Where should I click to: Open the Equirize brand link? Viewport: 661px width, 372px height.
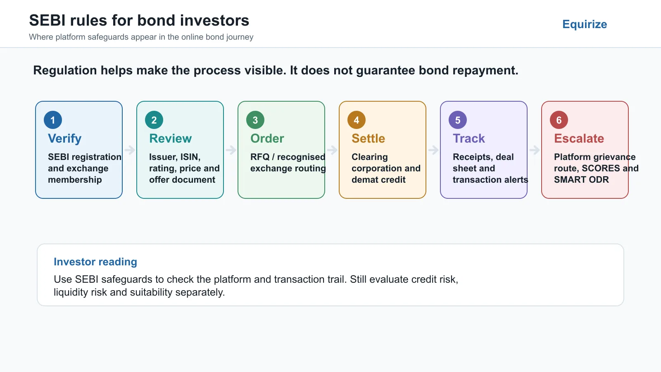click(585, 24)
